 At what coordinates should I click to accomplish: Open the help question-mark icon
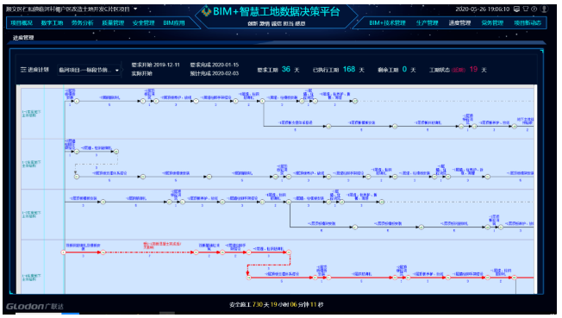click(x=534, y=9)
